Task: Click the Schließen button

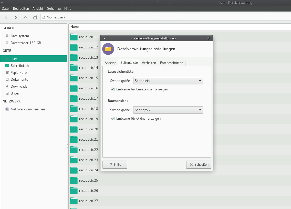Action: click(x=199, y=164)
